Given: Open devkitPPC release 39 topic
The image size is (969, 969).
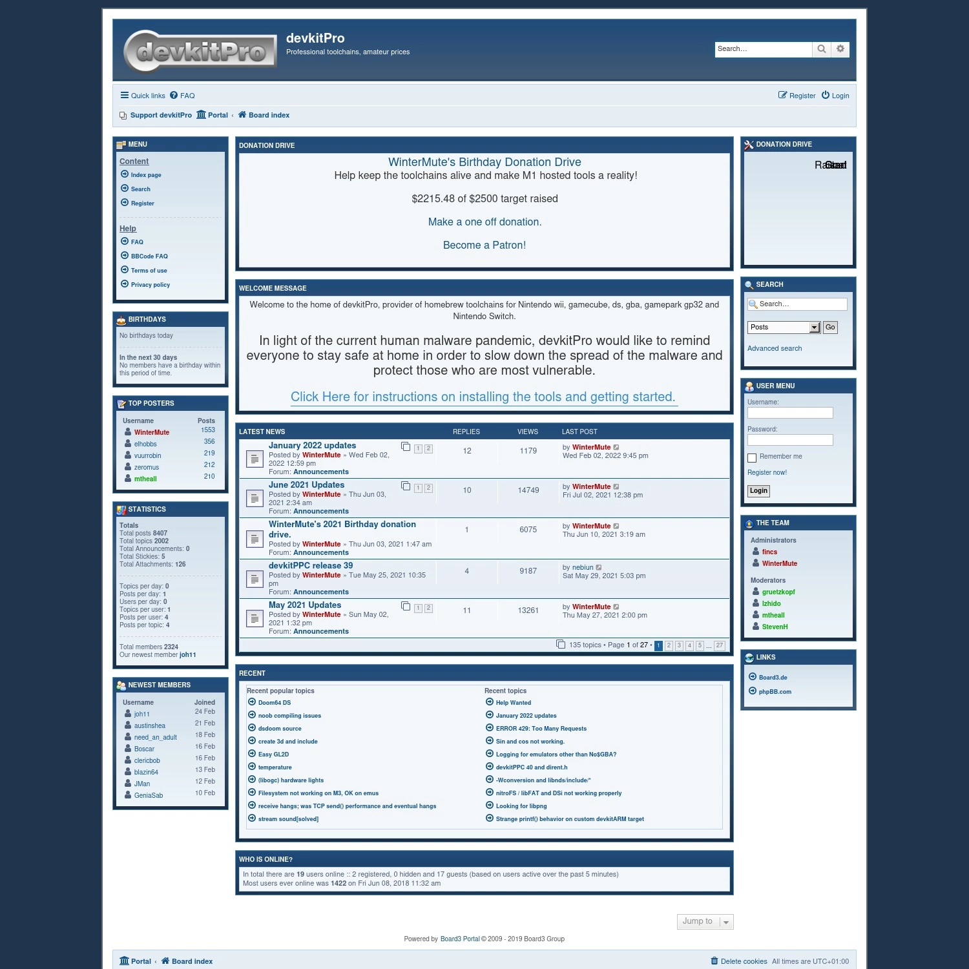Looking at the screenshot, I should click(x=311, y=565).
